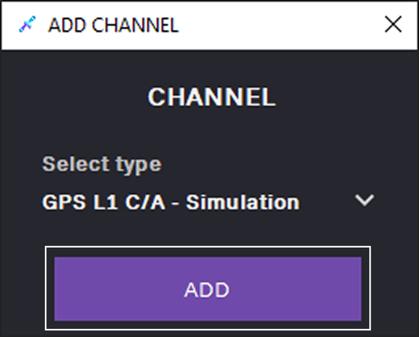Click the satellite app icon in title bar
Screen dimensions: 419x337
pyautogui.click(x=26, y=25)
